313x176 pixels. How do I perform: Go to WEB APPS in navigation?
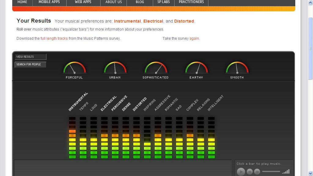83,2
